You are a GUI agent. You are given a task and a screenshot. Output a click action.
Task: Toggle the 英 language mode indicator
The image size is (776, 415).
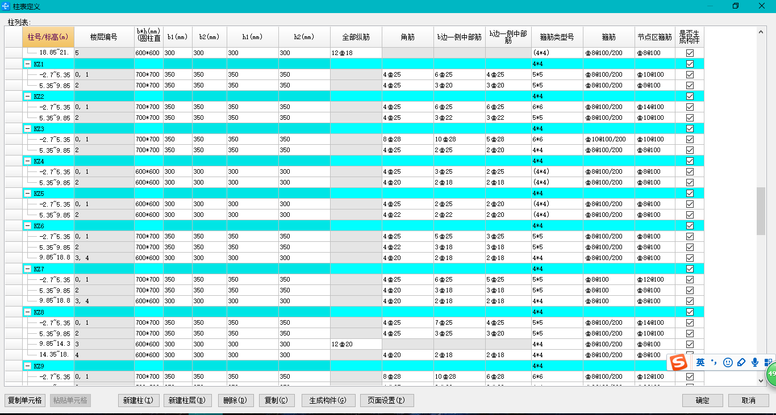click(x=700, y=362)
